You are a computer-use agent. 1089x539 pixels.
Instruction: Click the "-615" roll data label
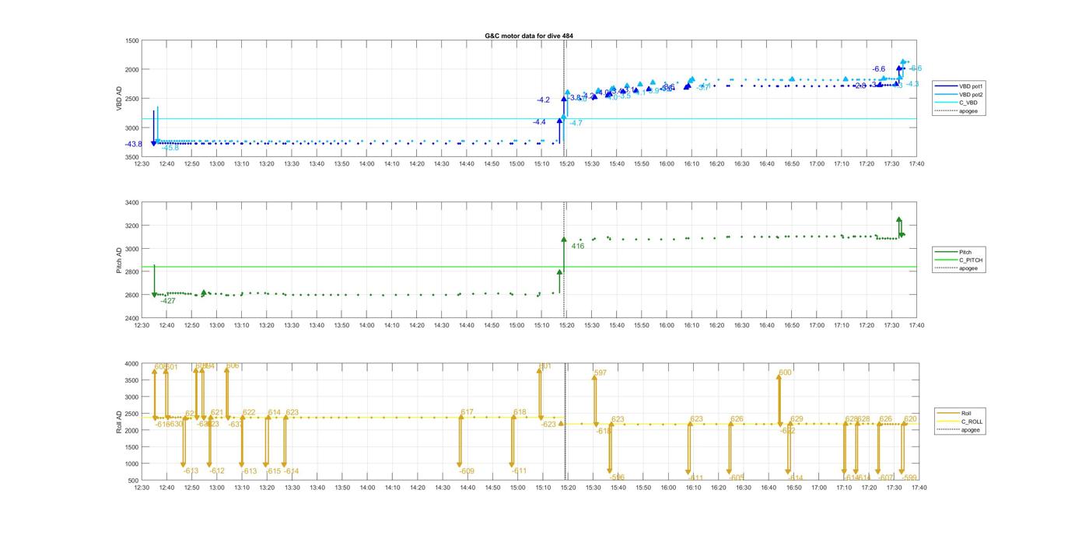coord(273,471)
